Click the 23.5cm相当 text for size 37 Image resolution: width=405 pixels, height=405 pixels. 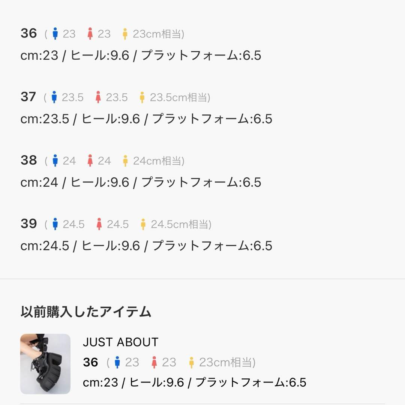click(x=180, y=97)
